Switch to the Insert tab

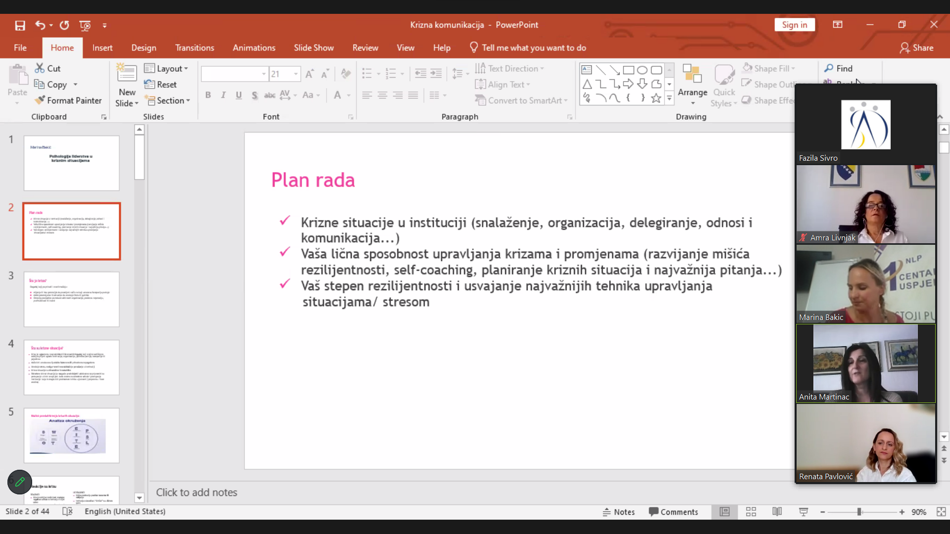(x=102, y=47)
